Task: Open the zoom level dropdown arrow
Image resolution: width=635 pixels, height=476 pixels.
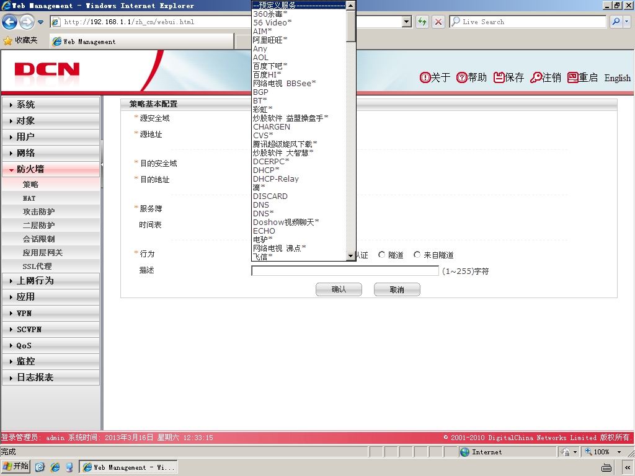Action: 619,452
